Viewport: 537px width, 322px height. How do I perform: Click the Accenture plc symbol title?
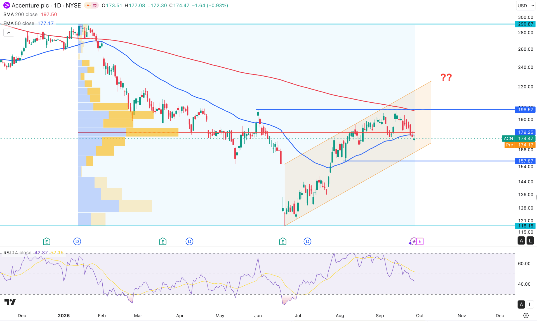pos(30,5)
